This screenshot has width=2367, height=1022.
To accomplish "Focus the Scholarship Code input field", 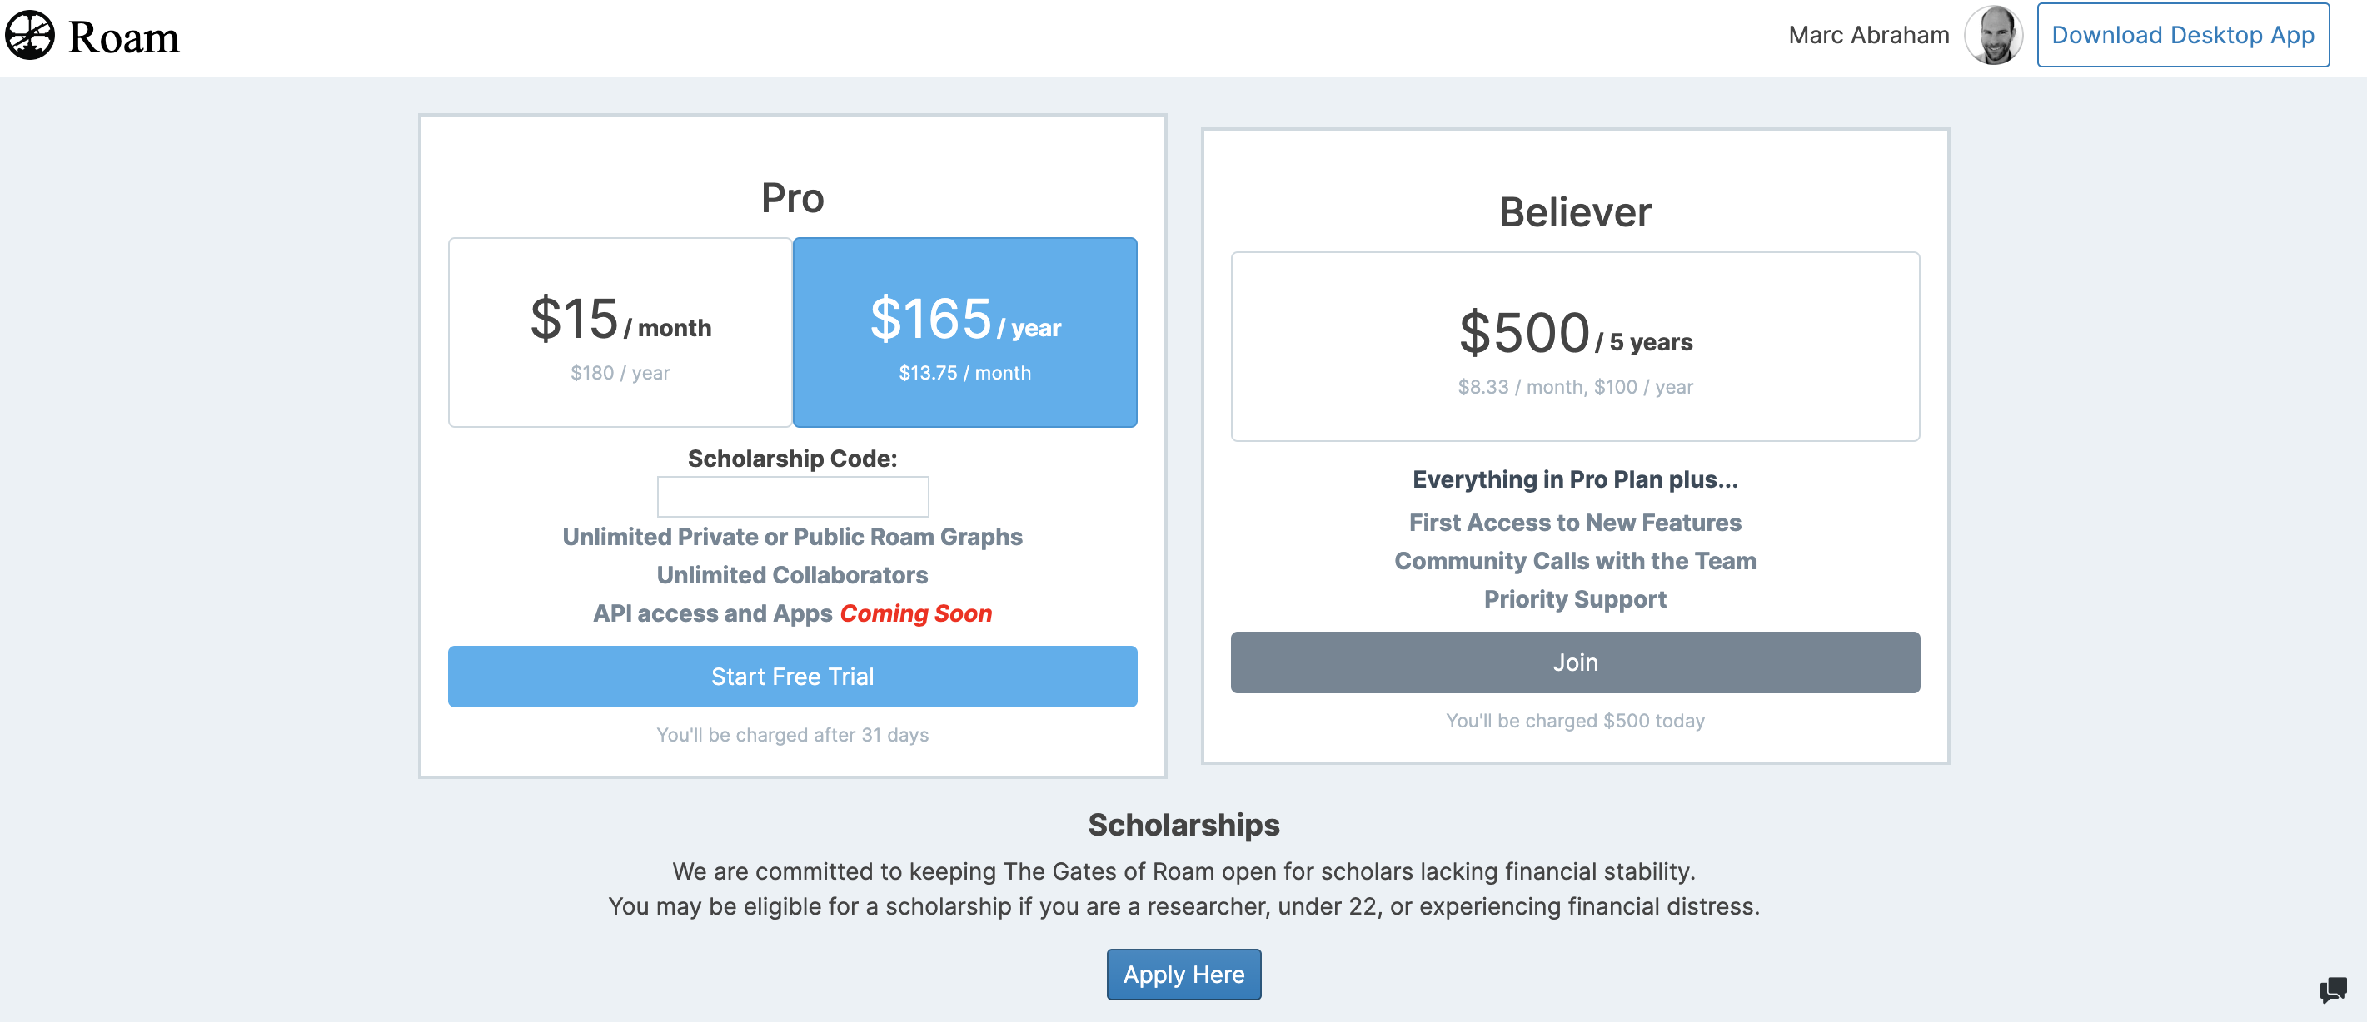I will point(792,497).
